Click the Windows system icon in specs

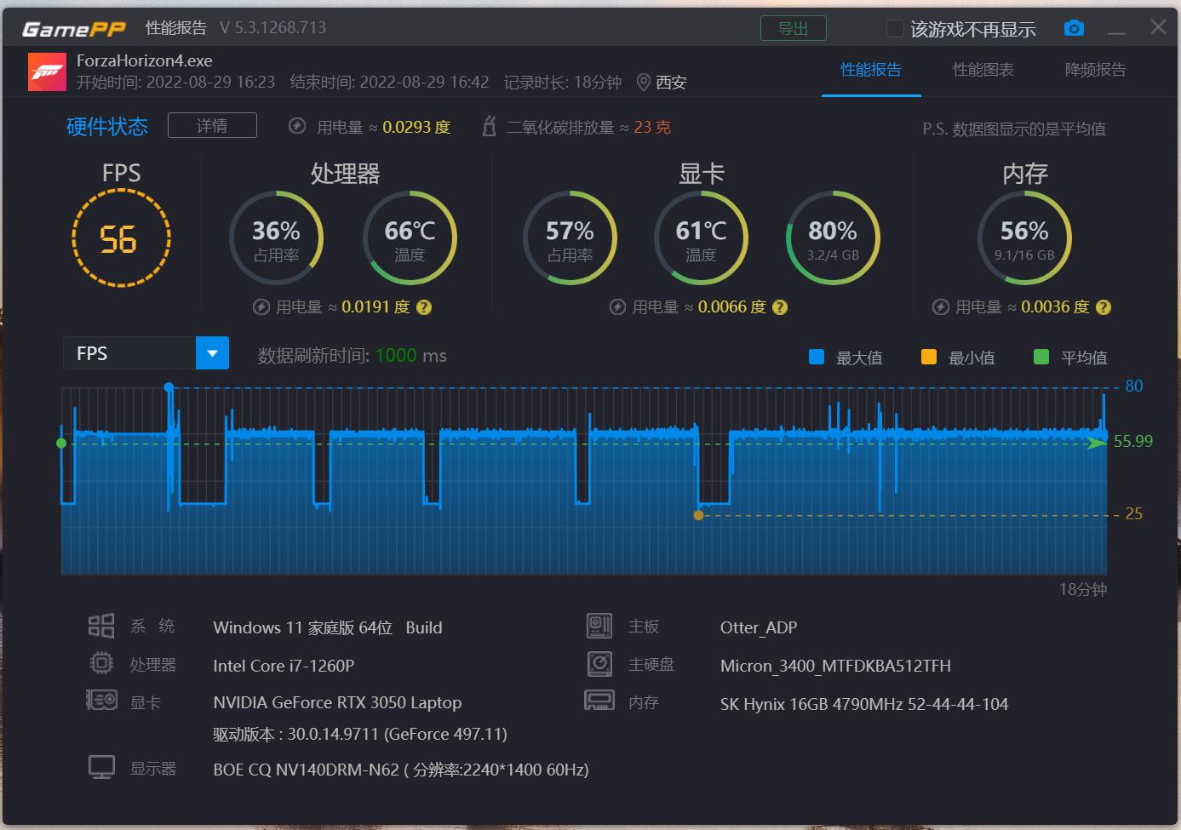tap(101, 627)
